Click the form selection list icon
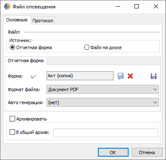 [120, 76]
